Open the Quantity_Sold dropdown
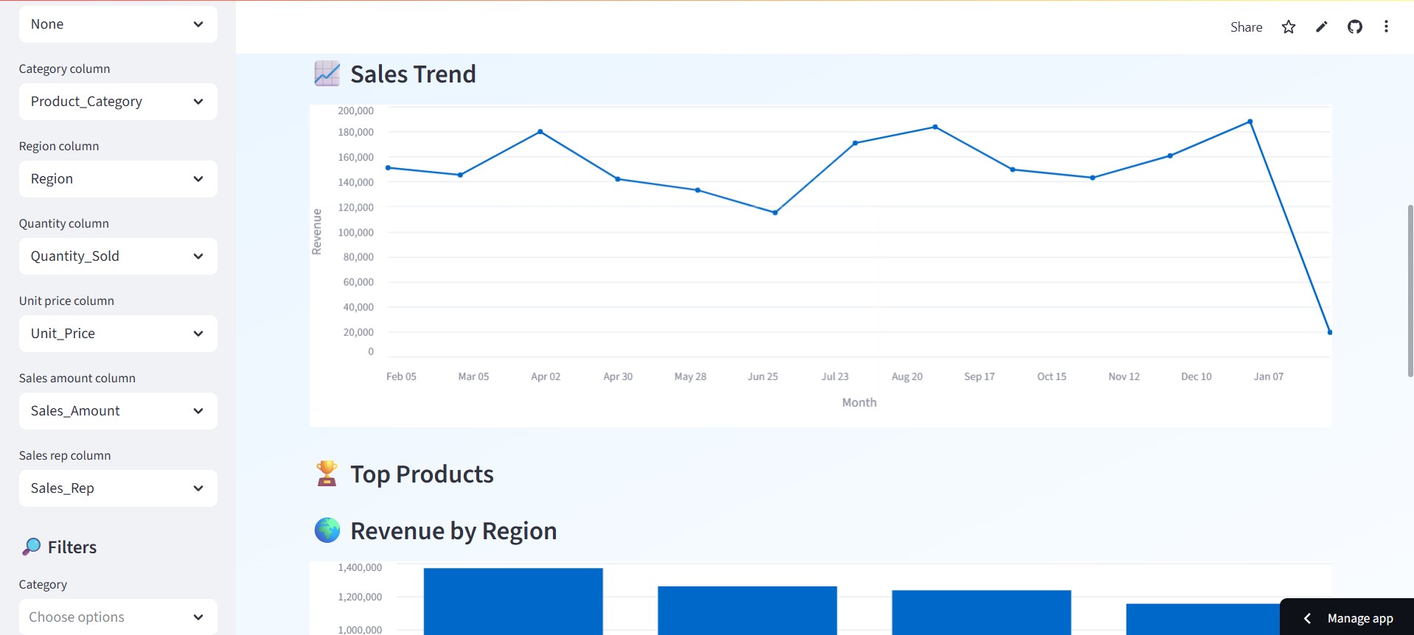Viewport: 1414px width, 635px height. coord(118,256)
